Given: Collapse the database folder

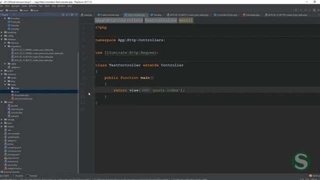Looking at the screenshot, I should click(x=1, y=39).
